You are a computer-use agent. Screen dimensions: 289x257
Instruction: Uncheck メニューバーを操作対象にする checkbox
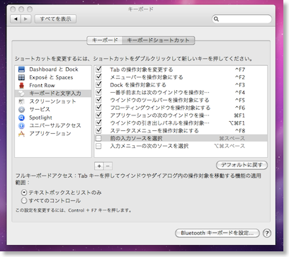click(x=98, y=77)
